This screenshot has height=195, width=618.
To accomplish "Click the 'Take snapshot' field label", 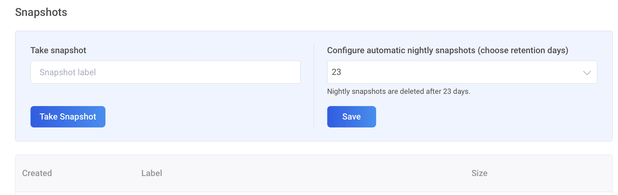I will (x=58, y=50).
